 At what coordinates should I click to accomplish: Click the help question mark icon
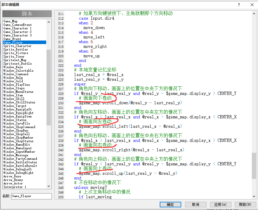click(239, 5)
